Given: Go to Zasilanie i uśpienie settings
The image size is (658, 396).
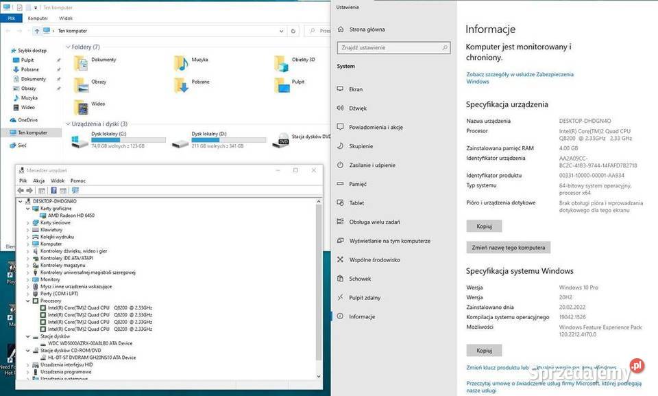Looking at the screenshot, I should pos(371,165).
